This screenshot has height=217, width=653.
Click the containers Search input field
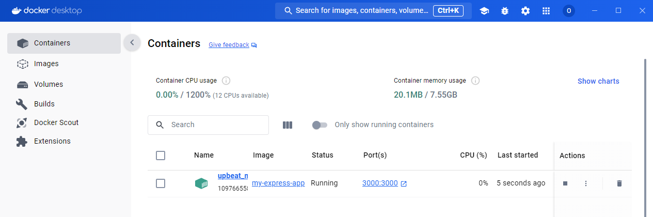tap(208, 125)
